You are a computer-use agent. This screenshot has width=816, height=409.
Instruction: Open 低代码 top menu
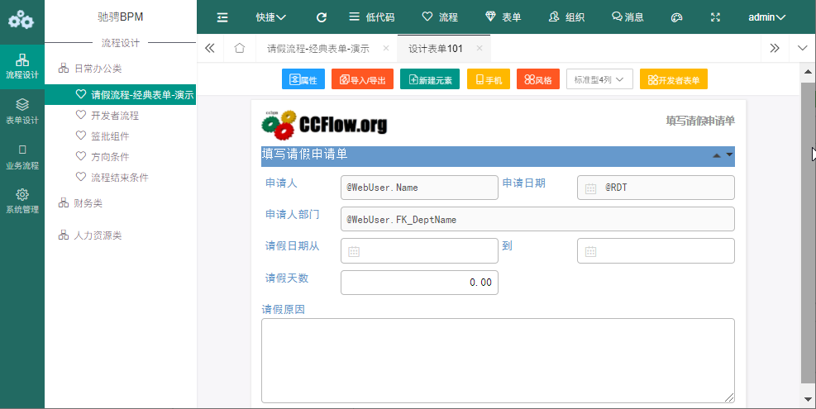tap(371, 17)
